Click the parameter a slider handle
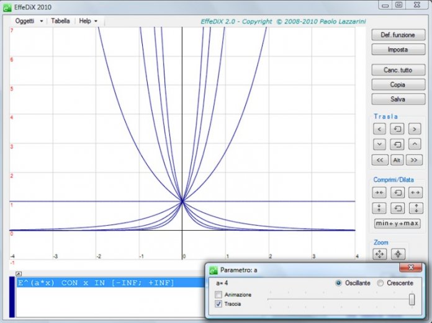 (412, 299)
